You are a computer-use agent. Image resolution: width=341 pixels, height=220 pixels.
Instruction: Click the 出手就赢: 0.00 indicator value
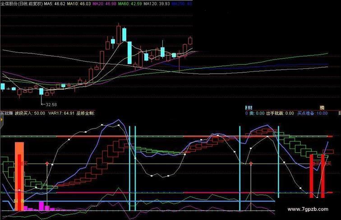point(280,113)
